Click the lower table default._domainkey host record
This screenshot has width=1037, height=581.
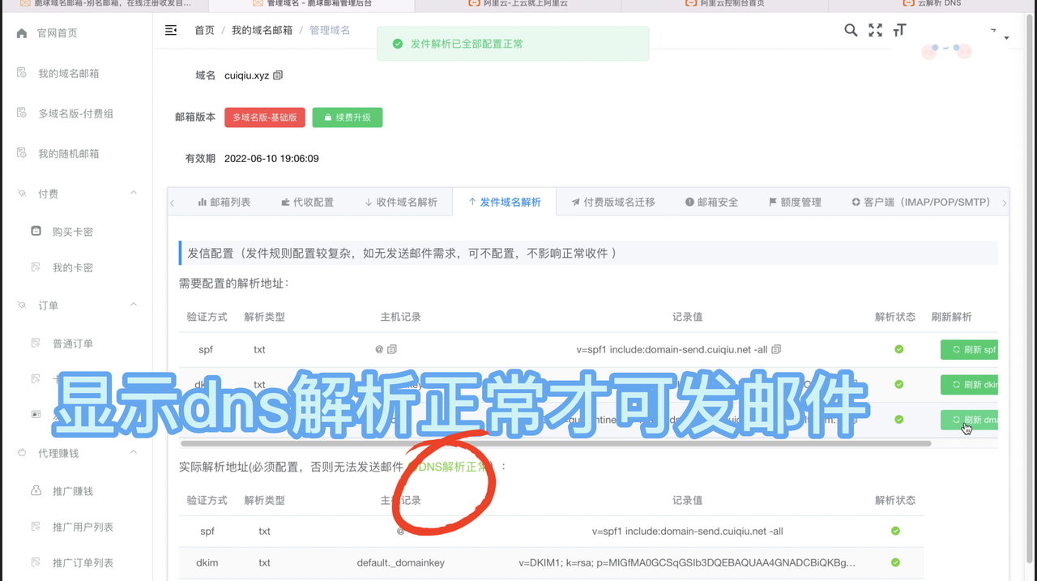[x=400, y=562]
